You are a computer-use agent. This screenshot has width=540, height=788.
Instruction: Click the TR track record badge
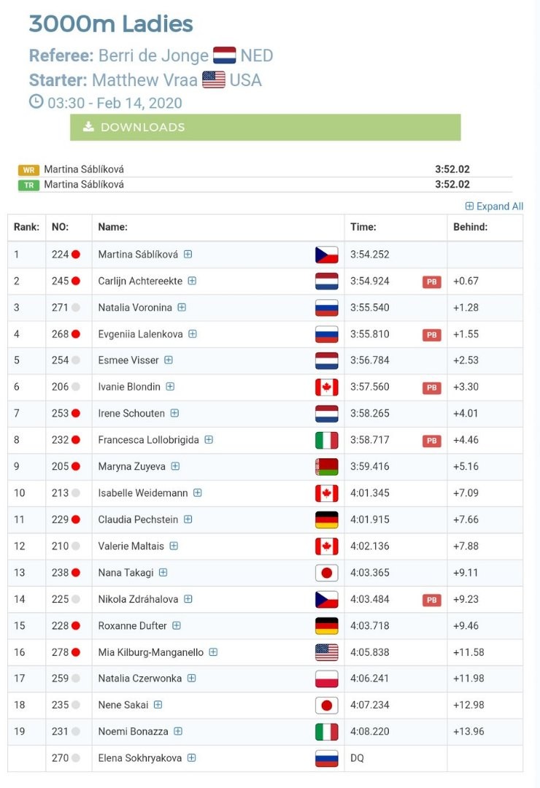(x=28, y=185)
